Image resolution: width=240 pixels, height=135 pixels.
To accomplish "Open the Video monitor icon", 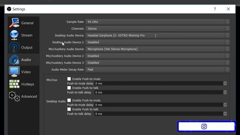I will click(x=14, y=72).
